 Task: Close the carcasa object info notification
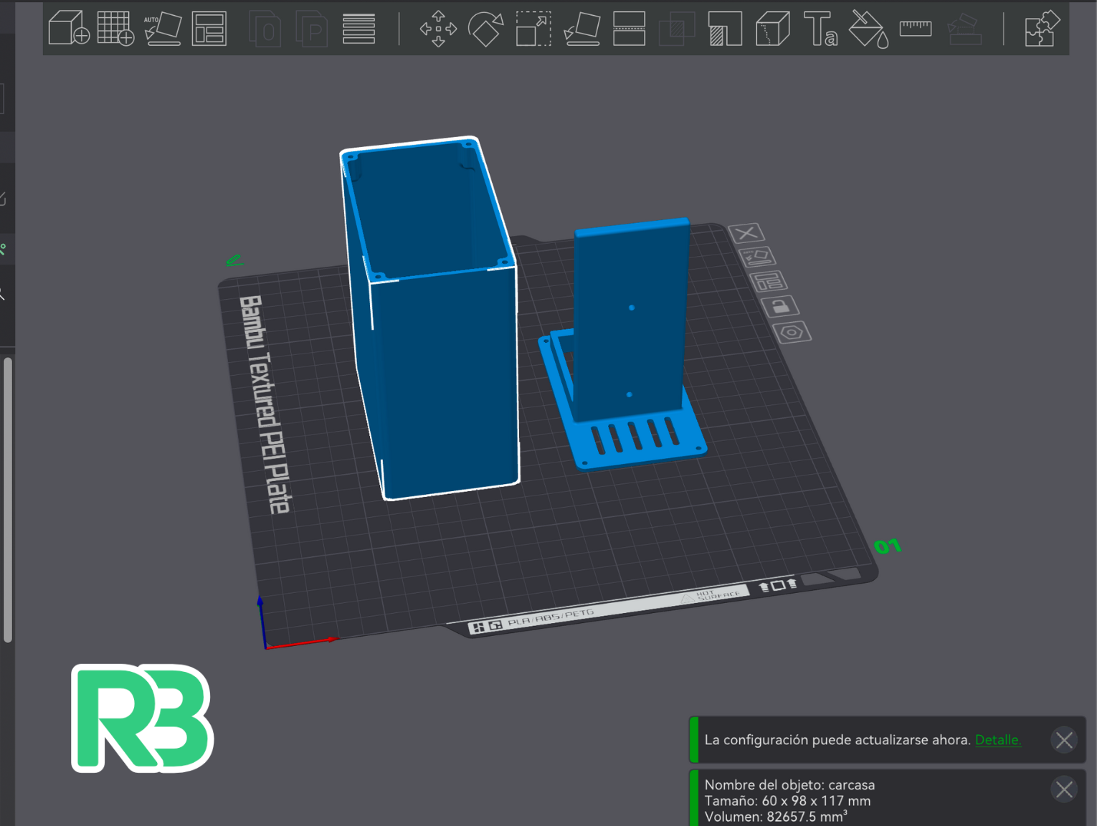click(1064, 789)
